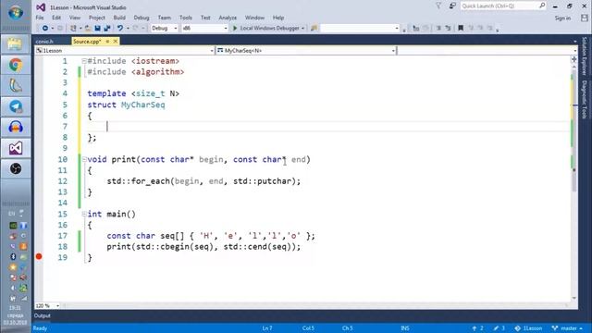The height and width of the screenshot is (333, 592).
Task: Click the Save All toolbar icon
Action: (107, 29)
